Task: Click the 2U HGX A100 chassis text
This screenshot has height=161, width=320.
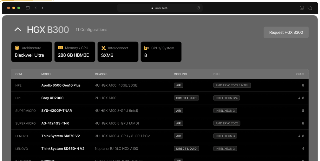Action: click(x=106, y=98)
